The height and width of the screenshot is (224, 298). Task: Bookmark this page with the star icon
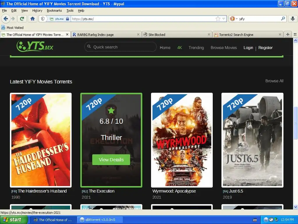218,19
